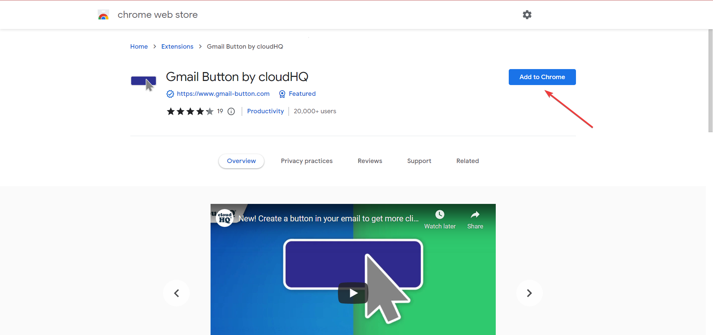Go to next slide with right arrow
Screen dimensions: 713x335
click(x=529, y=293)
